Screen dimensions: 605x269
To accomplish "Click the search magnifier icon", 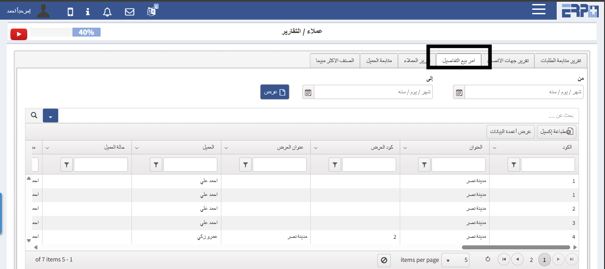I will point(34,115).
